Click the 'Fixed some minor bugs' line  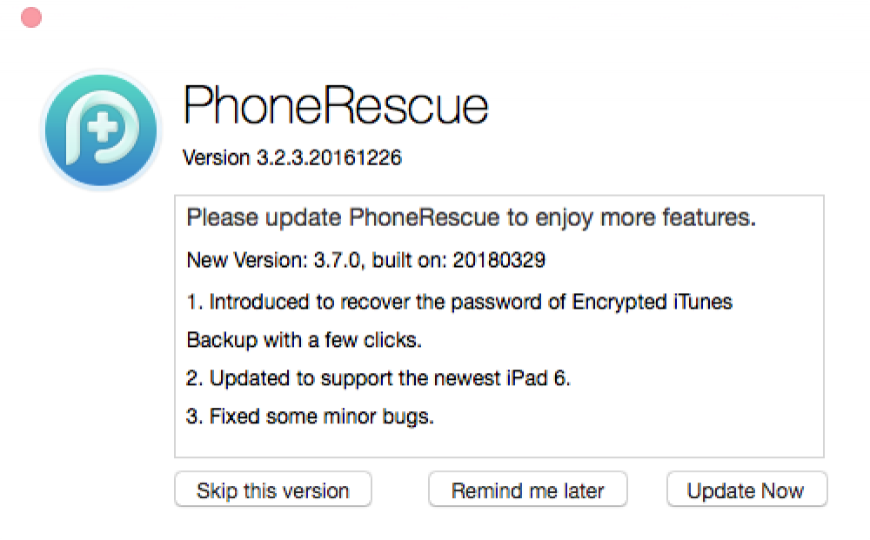[321, 417]
